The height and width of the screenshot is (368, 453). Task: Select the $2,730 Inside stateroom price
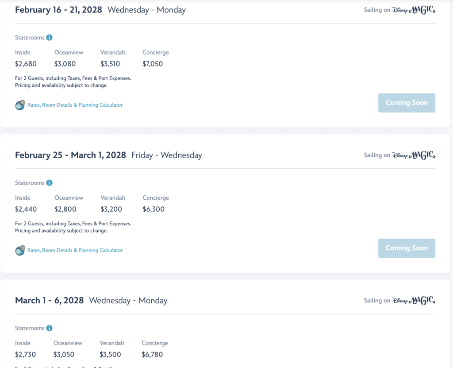coord(25,354)
